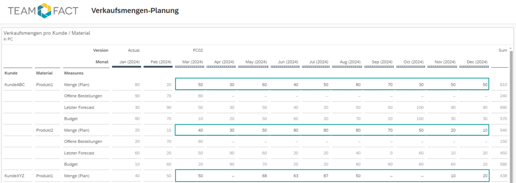Select Produkt2 Menge (Plan) Jun 2024 cell

pyautogui.click(x=285, y=130)
